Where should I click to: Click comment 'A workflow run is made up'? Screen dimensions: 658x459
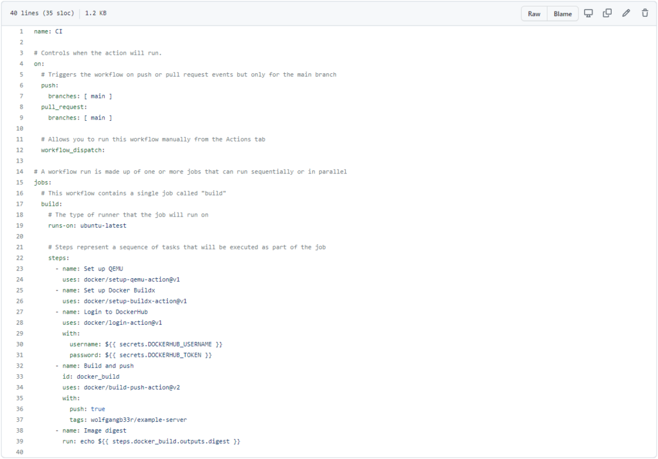point(190,172)
